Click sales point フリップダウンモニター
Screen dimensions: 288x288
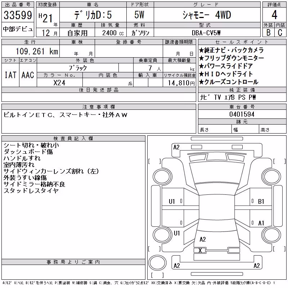pos(231,58)
